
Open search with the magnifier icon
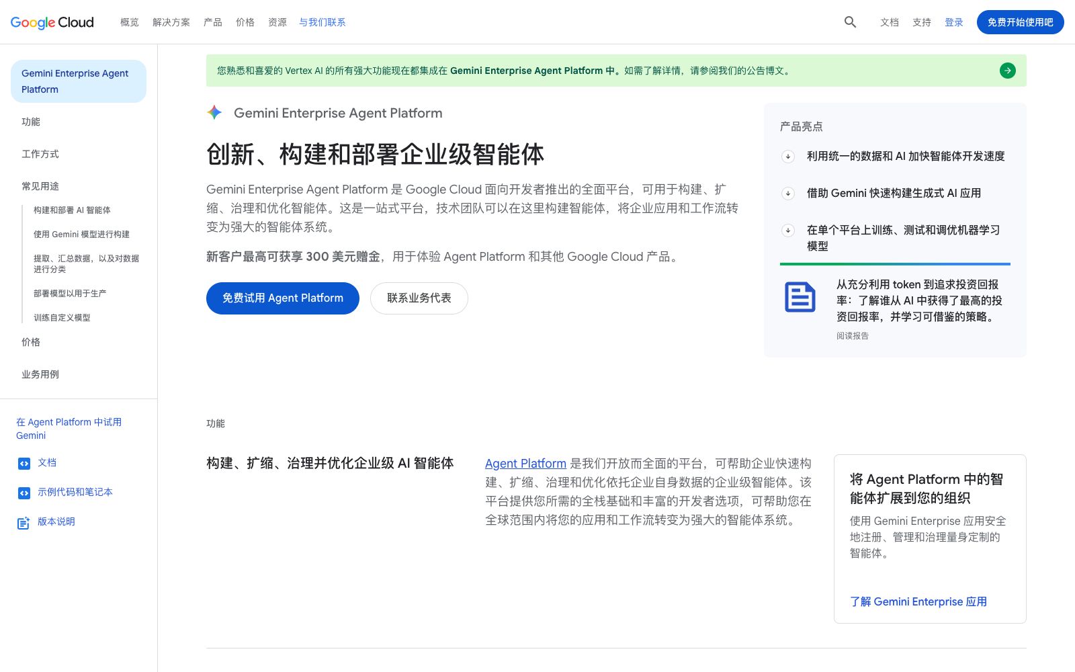850,22
